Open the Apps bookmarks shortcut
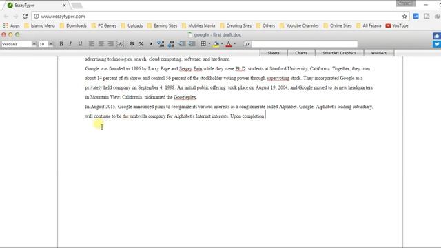This screenshot has width=441, height=248. 12,25
